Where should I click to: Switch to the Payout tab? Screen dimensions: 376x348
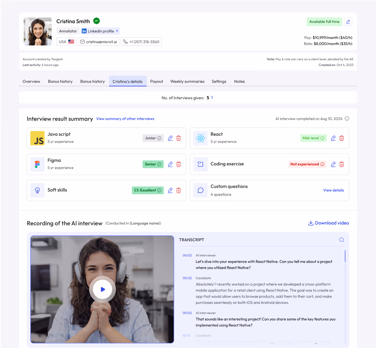coord(157,81)
